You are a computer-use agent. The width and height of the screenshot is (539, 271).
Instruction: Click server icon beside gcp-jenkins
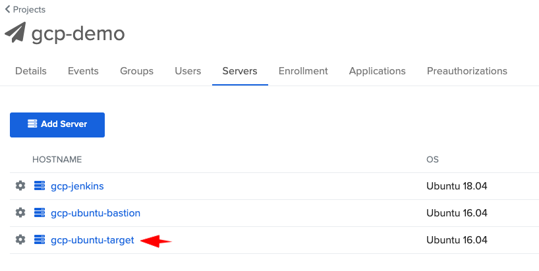point(39,186)
